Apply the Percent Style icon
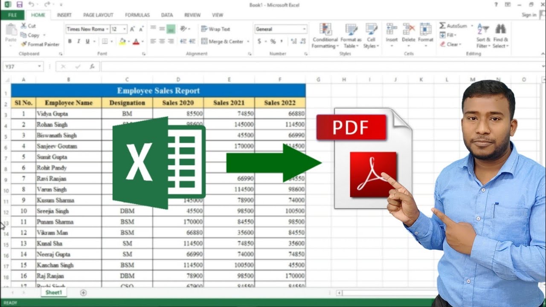 click(273, 41)
